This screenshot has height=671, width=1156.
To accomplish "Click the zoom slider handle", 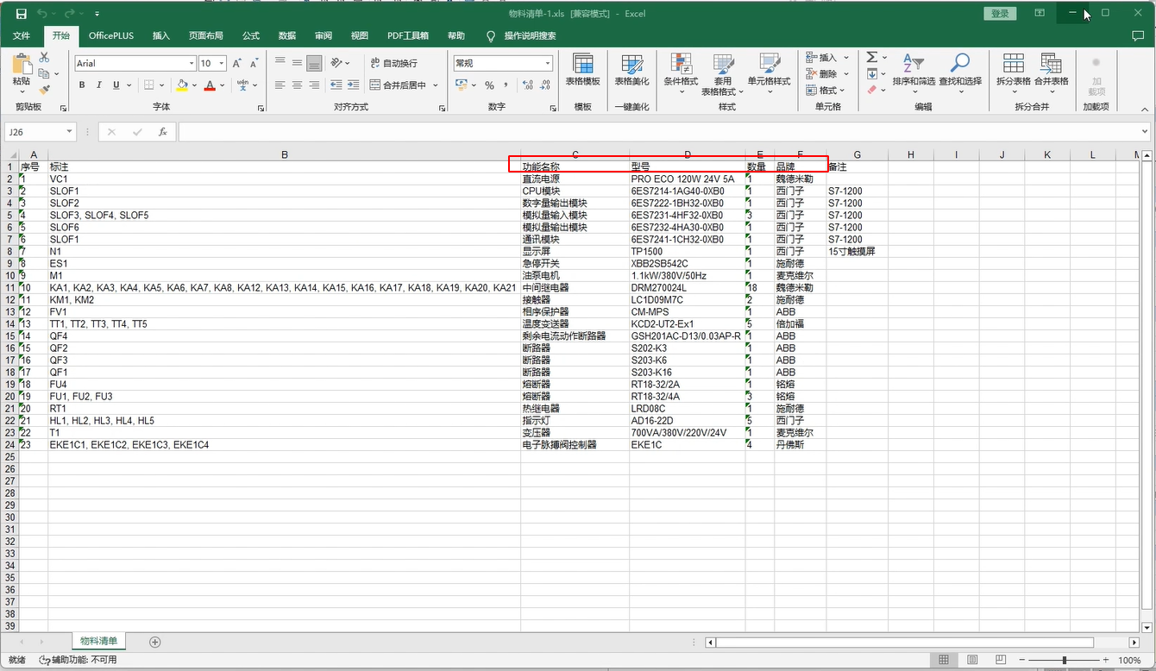I will pos(1065,660).
